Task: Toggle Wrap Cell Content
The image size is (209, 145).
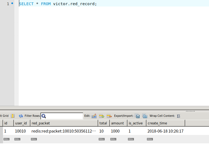Action: click(x=178, y=116)
